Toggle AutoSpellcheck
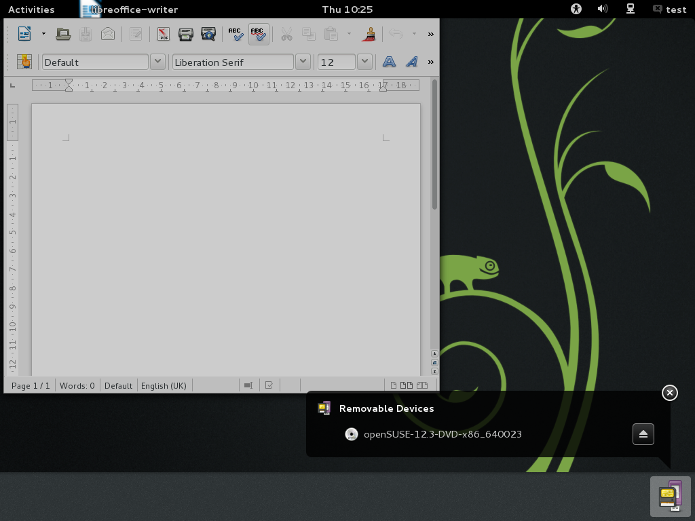This screenshot has height=521, width=695. pos(259,34)
